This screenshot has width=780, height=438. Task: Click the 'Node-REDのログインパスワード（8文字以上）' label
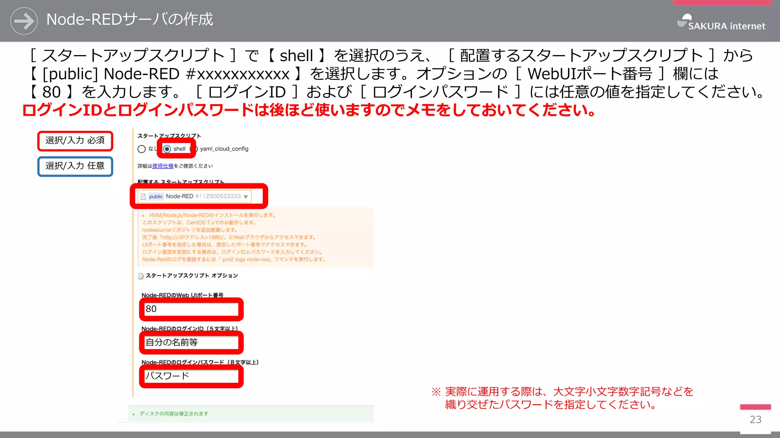pos(200,362)
